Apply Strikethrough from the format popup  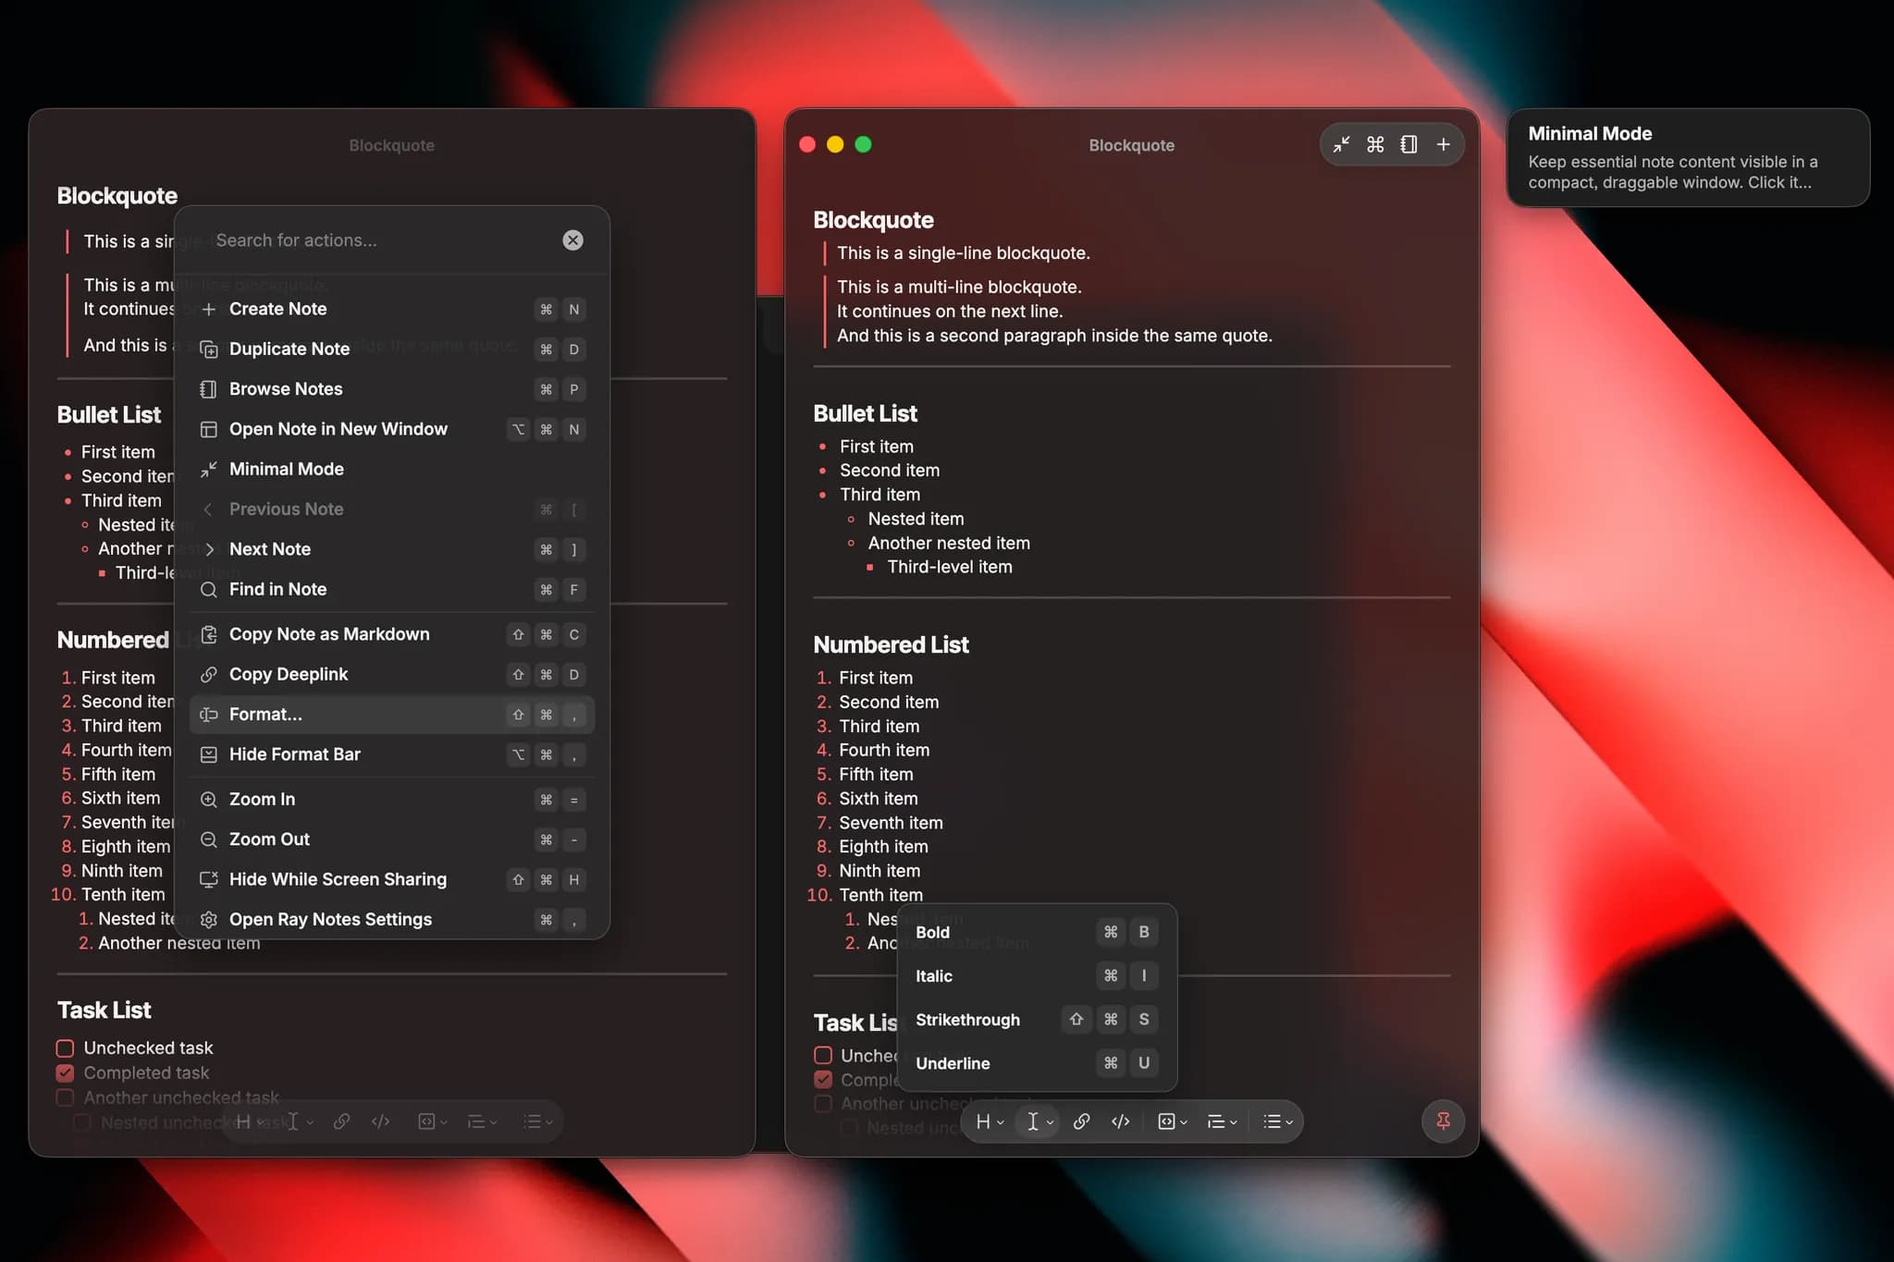coord(1037,1019)
